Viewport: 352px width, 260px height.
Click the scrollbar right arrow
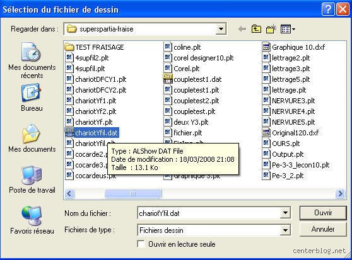(340, 193)
